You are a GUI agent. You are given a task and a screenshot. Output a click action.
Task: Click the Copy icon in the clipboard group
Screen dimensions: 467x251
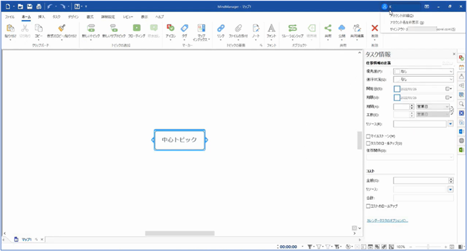click(39, 28)
